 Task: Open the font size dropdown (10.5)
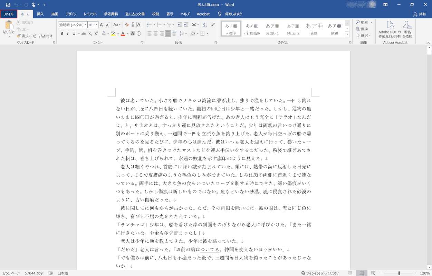(97, 24)
